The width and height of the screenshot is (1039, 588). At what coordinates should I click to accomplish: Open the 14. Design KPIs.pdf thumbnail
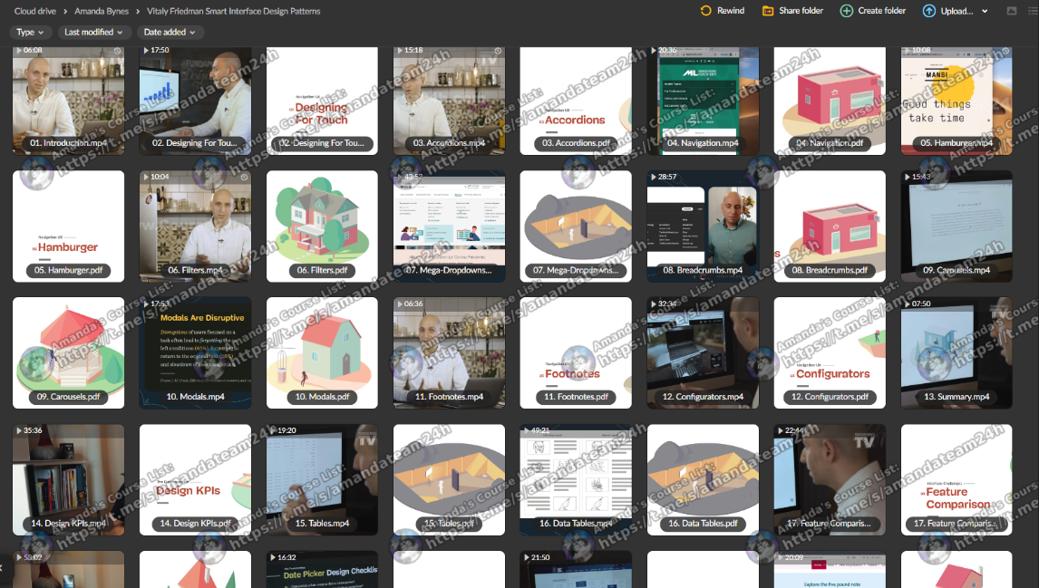tap(195, 479)
